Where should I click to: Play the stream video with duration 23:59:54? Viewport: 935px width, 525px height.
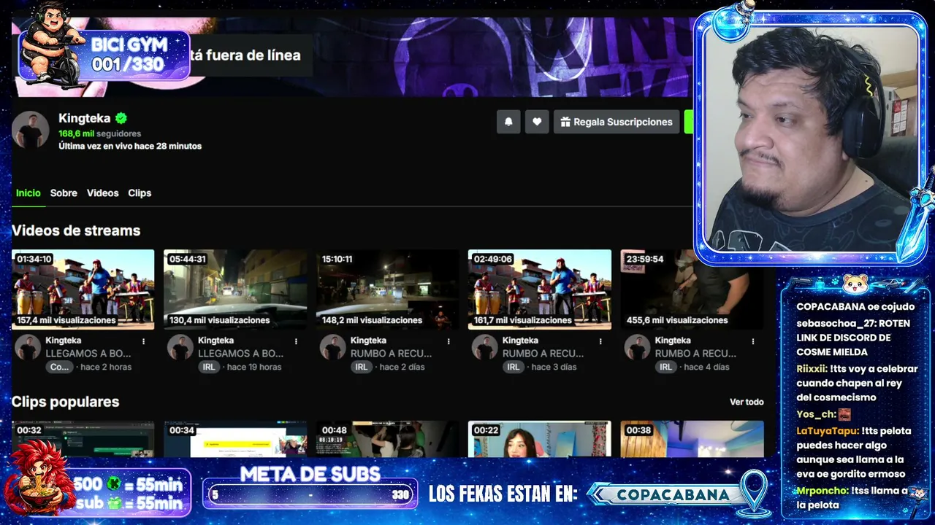tap(692, 289)
